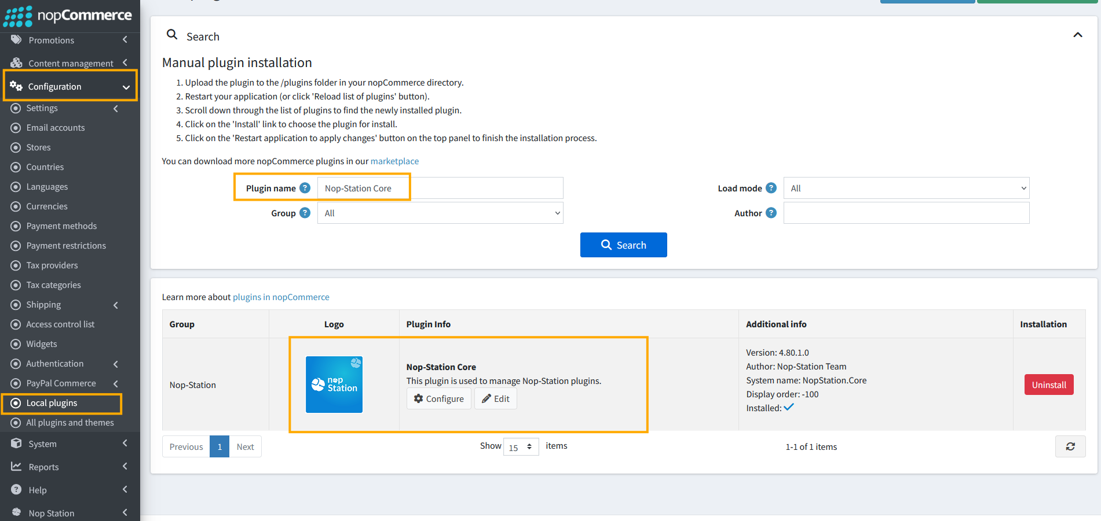Open Tax categories in sidebar
The image size is (1101, 521).
point(53,285)
